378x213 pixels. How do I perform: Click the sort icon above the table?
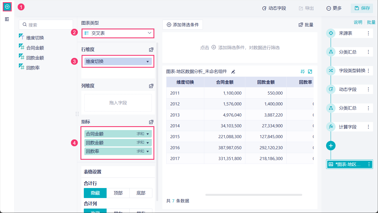click(303, 72)
